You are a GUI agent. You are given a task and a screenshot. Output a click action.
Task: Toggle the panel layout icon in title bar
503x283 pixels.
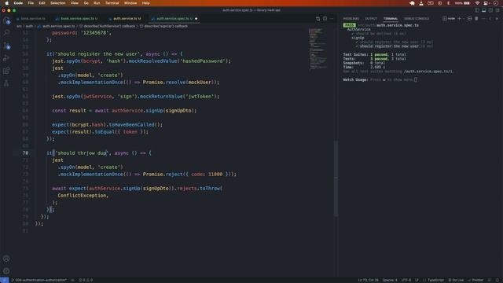point(484,10)
